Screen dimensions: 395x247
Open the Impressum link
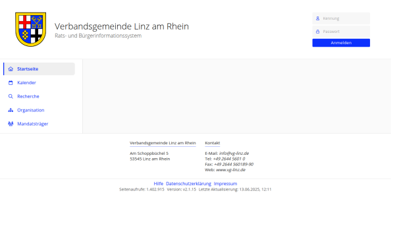point(225,184)
